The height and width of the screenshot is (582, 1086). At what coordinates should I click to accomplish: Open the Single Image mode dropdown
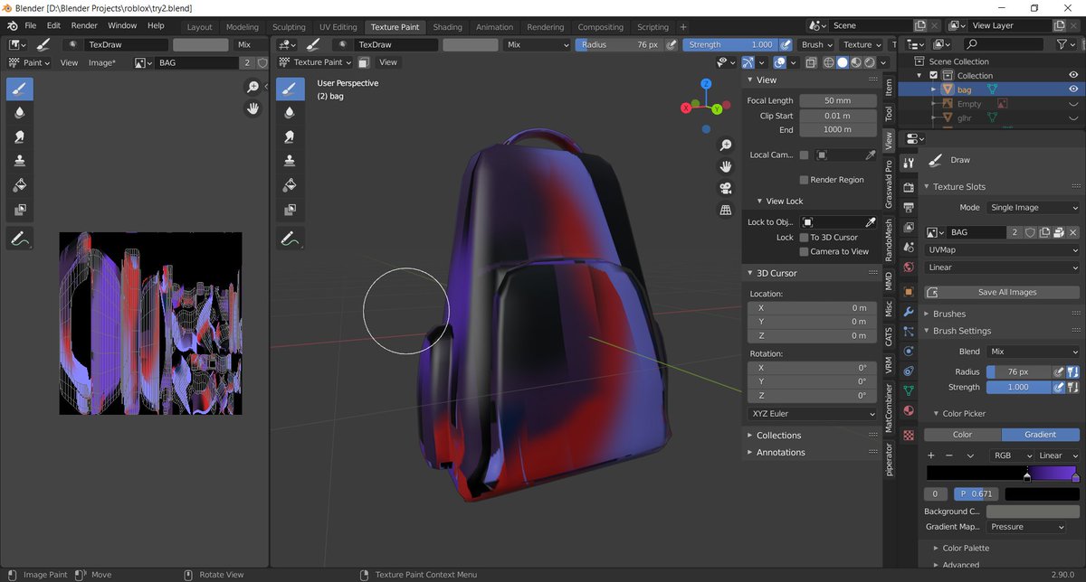pos(1033,207)
